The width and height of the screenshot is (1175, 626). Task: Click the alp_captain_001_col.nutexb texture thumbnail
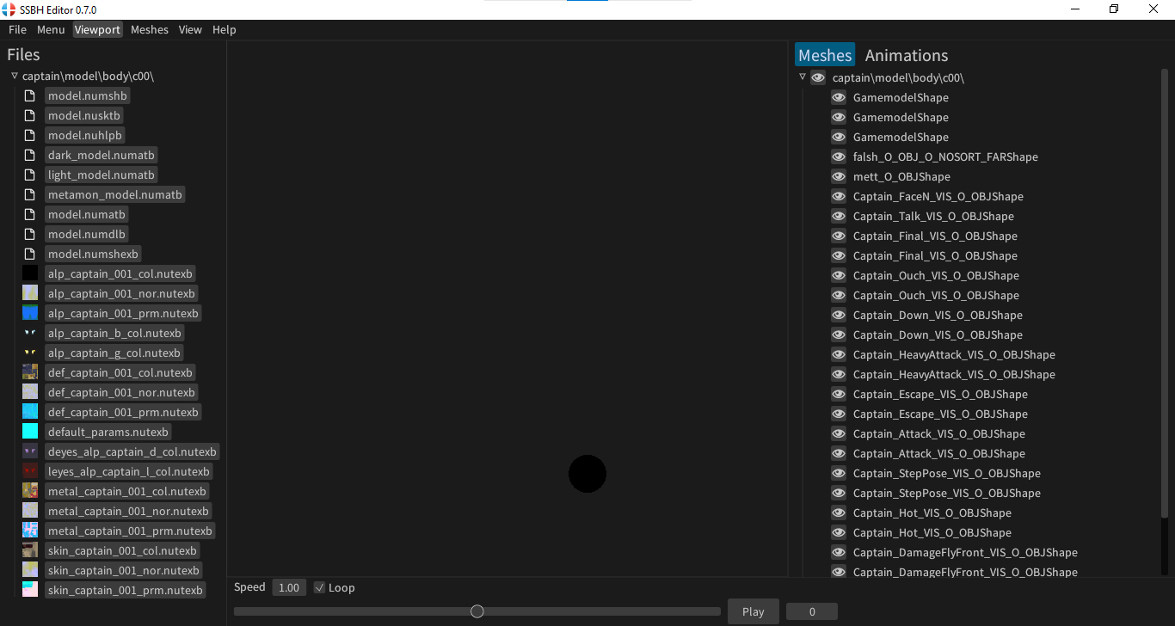tap(30, 273)
